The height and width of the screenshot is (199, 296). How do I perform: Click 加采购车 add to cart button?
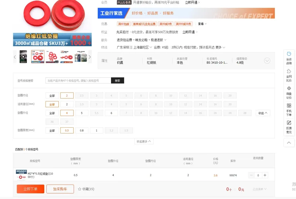coord(60,189)
